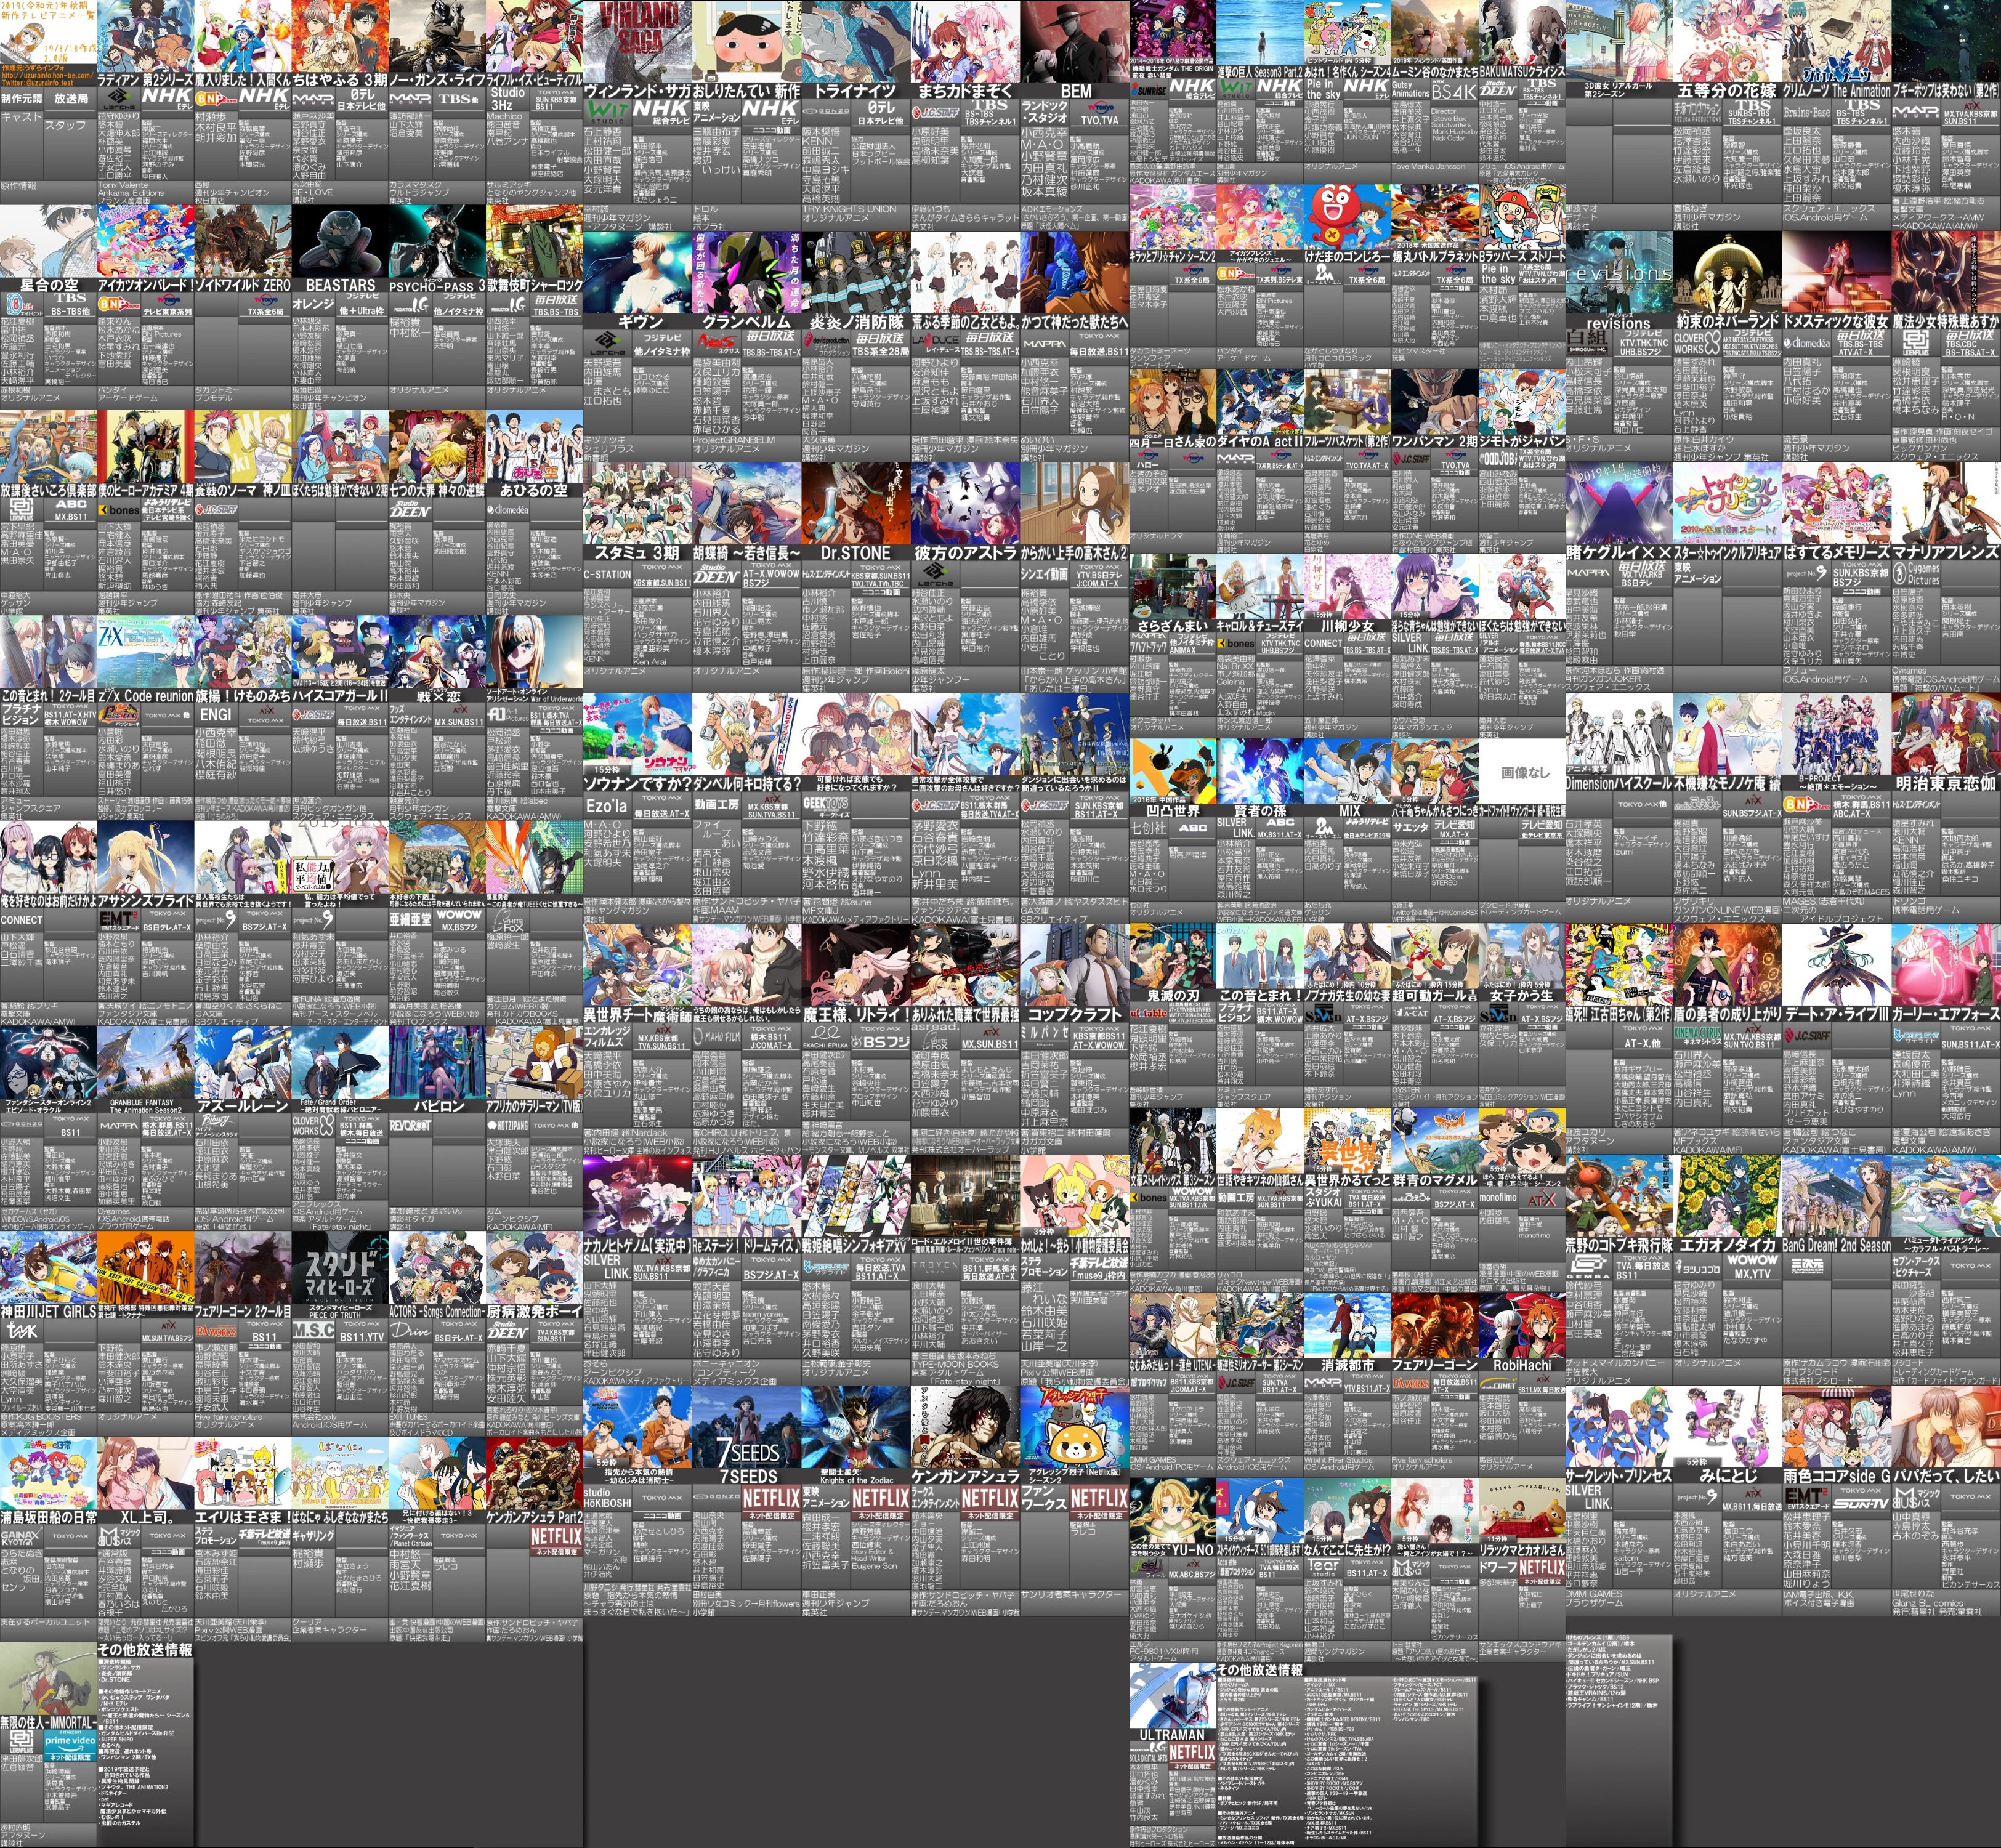Click the TBS logo under ノー・ガンズ・ライフ
This screenshot has width=2001, height=1848.
pos(458,98)
